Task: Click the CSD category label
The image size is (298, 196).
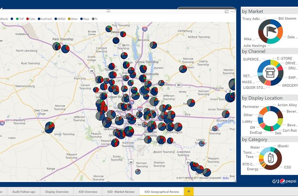Action: pyautogui.click(x=287, y=167)
